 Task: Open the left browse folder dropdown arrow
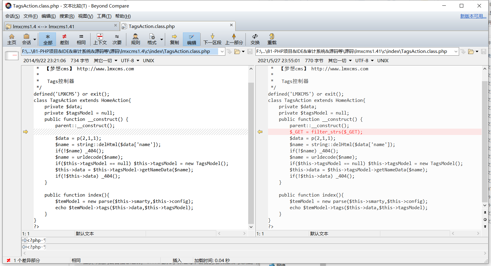243,52
